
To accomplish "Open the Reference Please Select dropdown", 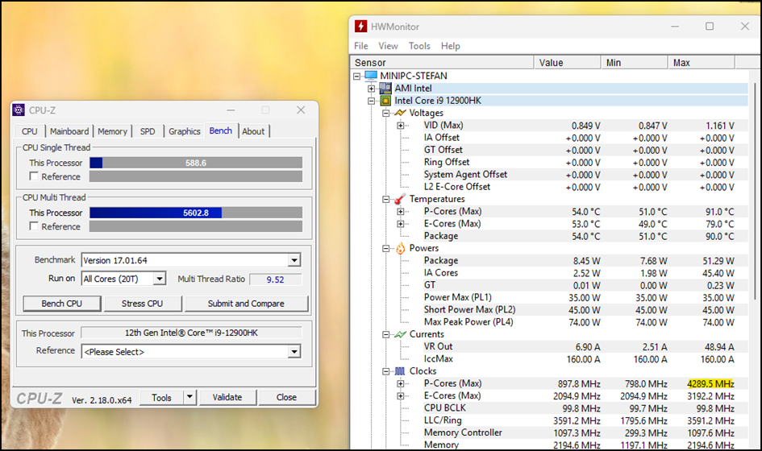I will (x=294, y=351).
